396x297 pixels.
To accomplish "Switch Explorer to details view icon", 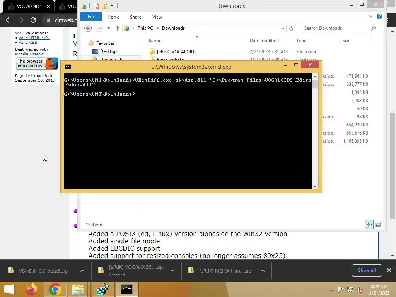I will (369, 224).
